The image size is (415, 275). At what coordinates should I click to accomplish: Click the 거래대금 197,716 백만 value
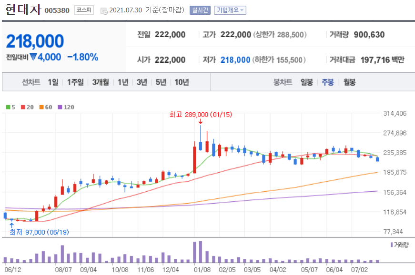pos(383,60)
